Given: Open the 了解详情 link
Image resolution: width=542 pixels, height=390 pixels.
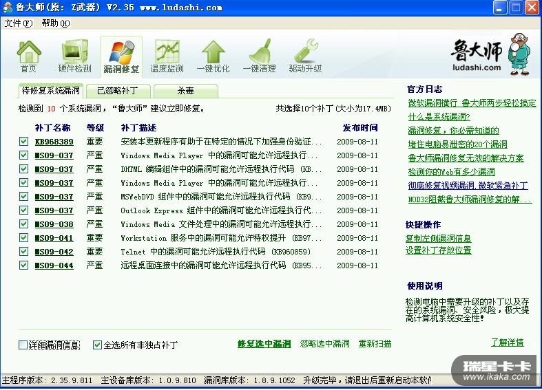Looking at the screenshot, I should [x=508, y=343].
